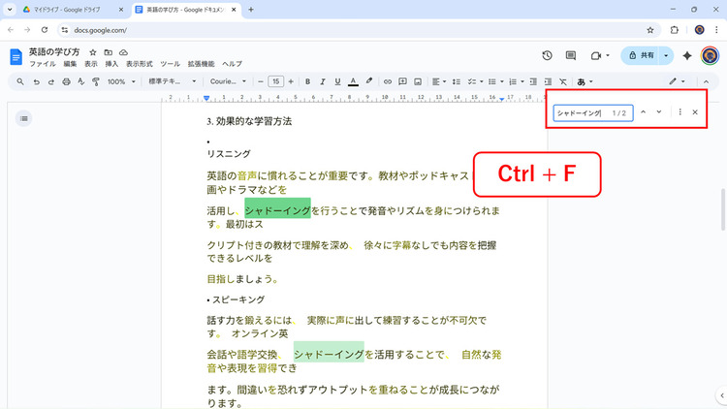Image resolution: width=727 pixels, height=409 pixels.
Task: Open the 挿入 menu
Action: click(111, 63)
